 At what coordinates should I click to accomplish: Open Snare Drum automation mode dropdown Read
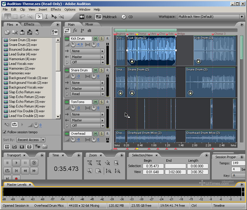[87, 94]
